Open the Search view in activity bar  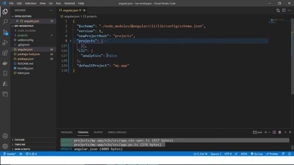[x=5, y=22]
